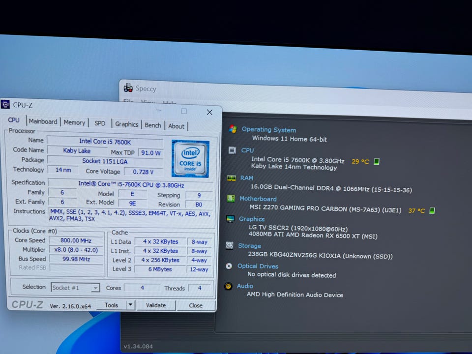The image size is (472, 354).
Task: Click the Core Speed value 800.00 MHz
Action: [x=76, y=240]
